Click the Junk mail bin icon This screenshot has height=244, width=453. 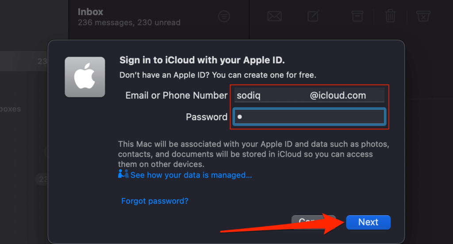tap(423, 16)
